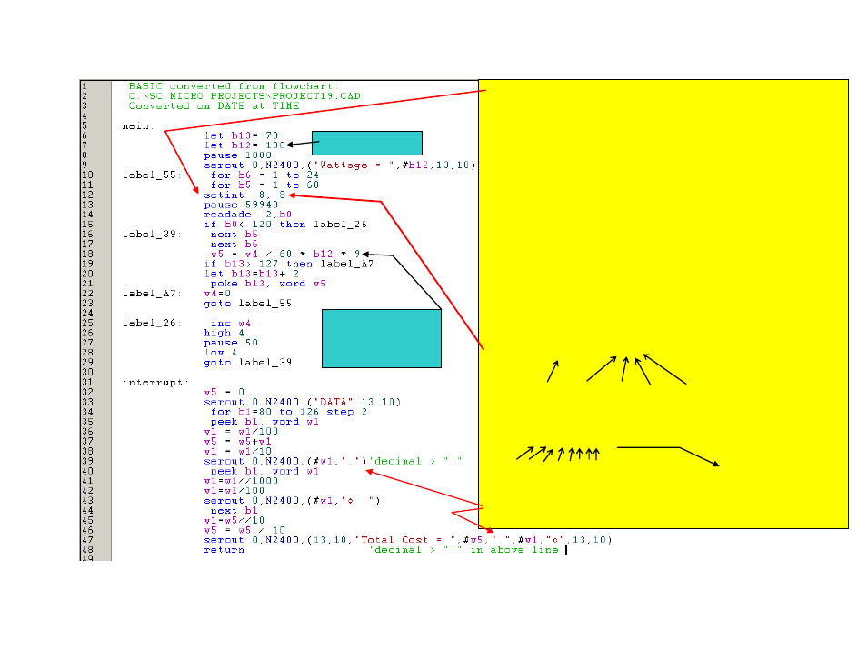Click the poke b13, word w5 line

coord(268,284)
